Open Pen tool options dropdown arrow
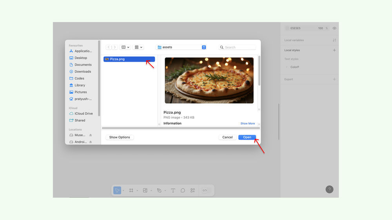The image size is (392, 220). tap(165, 191)
